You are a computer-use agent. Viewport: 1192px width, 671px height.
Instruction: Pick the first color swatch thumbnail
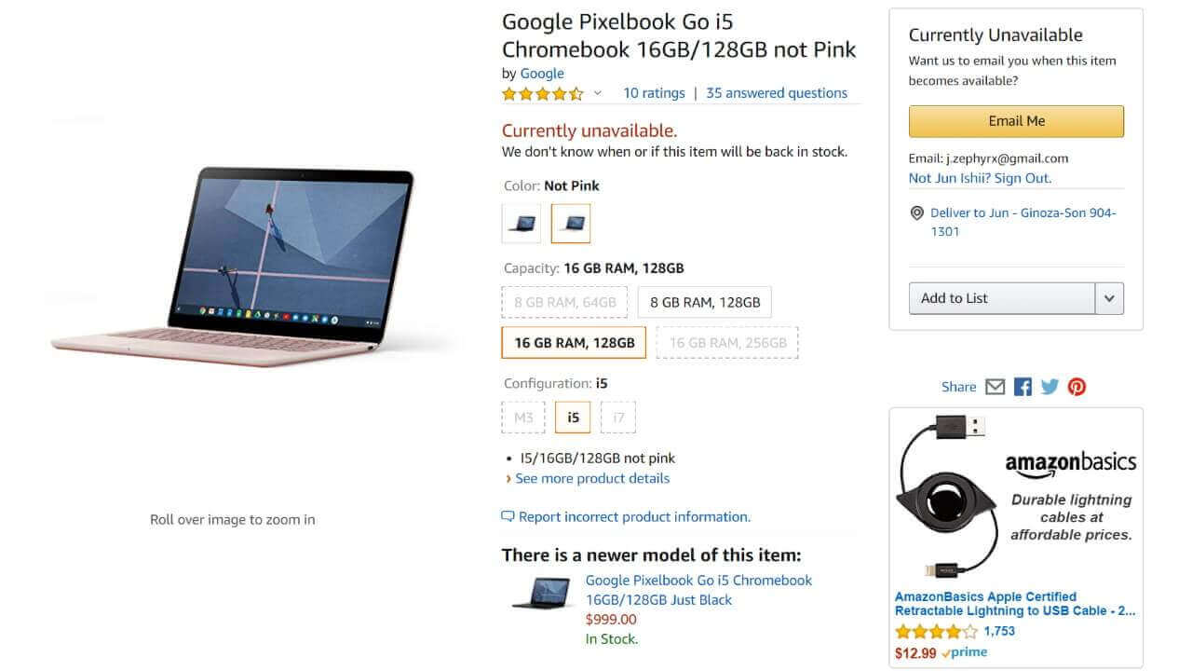(521, 224)
